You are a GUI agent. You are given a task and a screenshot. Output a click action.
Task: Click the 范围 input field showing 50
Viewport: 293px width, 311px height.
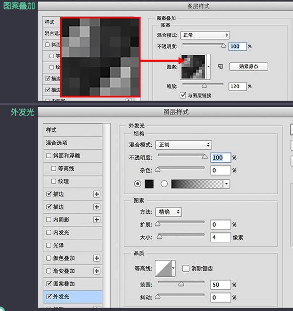(x=220, y=285)
